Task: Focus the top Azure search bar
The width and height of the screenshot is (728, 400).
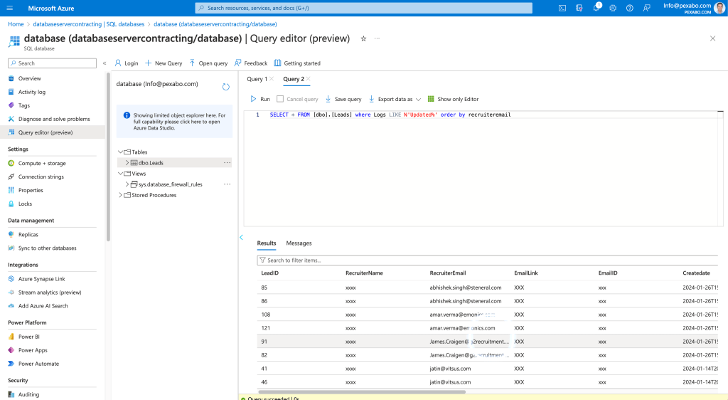Action: 363,8
